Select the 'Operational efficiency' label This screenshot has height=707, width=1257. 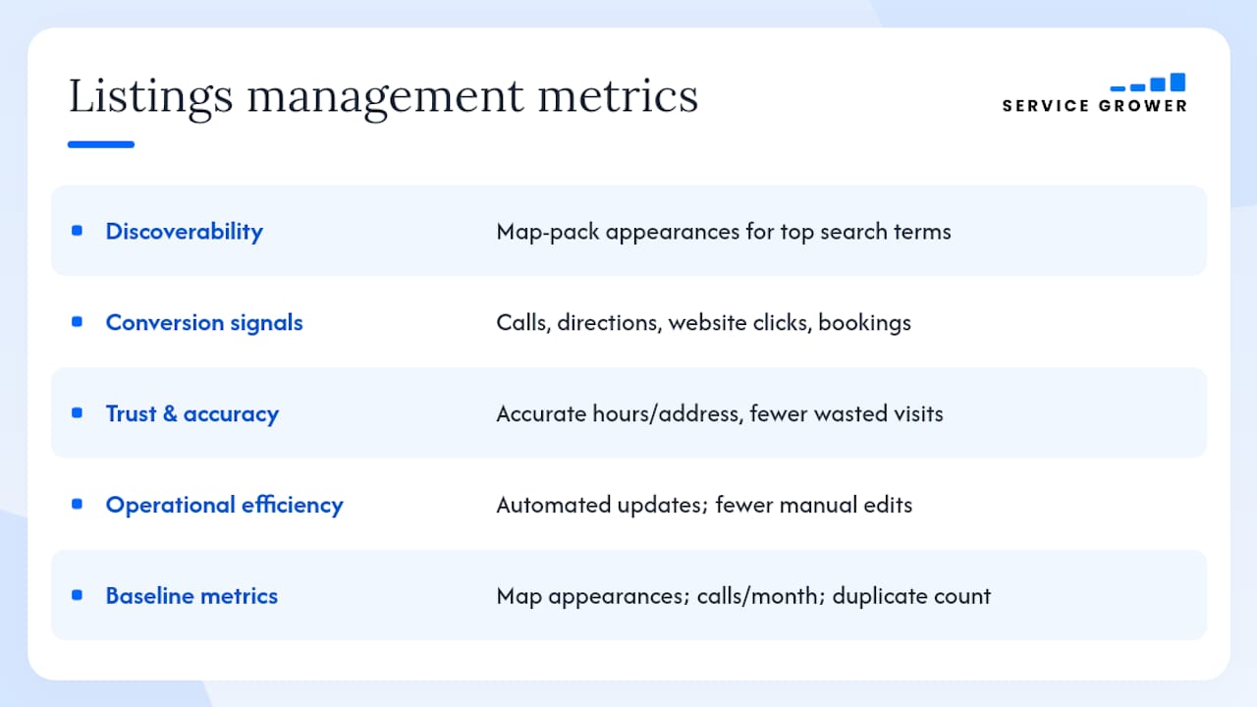click(225, 505)
